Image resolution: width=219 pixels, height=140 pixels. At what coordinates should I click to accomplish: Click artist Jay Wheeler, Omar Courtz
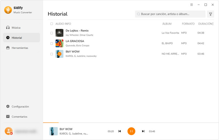click(x=79, y=35)
